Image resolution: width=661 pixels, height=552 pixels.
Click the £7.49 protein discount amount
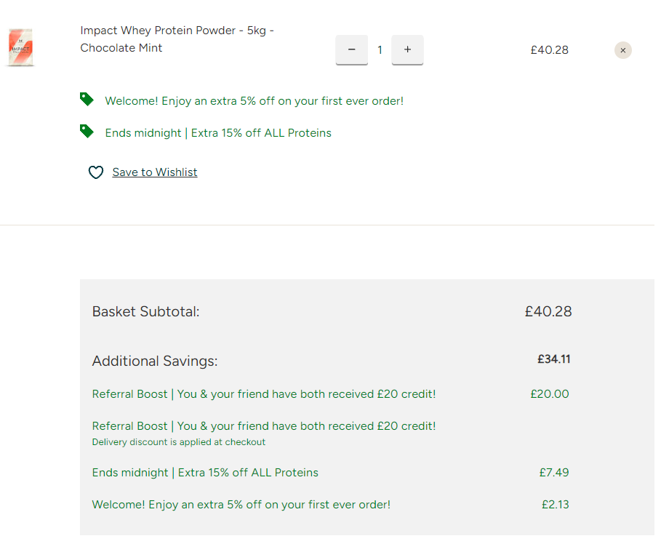click(554, 473)
